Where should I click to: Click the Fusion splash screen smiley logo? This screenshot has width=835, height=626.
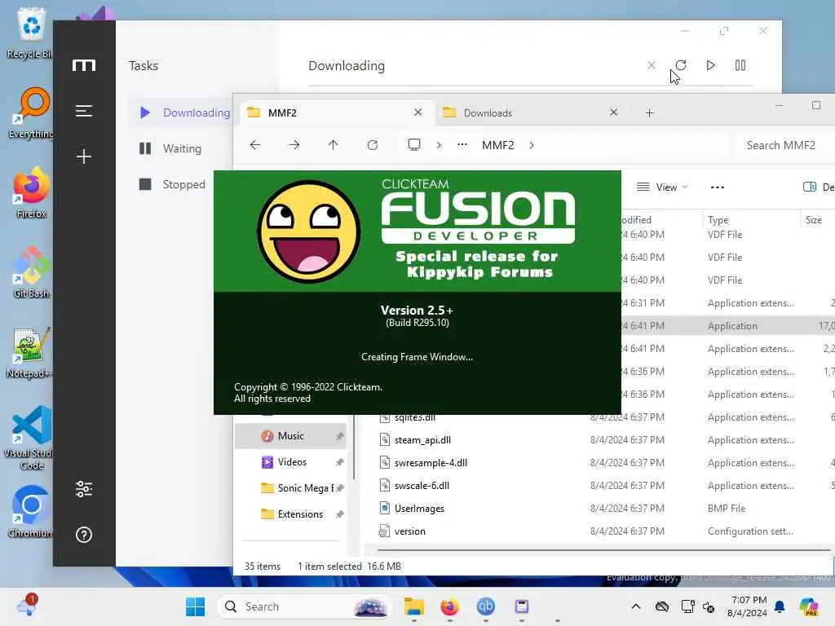[308, 231]
